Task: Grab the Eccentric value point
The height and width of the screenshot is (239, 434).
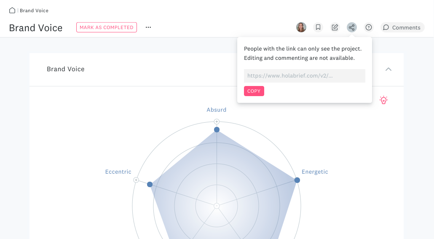Action: [150, 185]
